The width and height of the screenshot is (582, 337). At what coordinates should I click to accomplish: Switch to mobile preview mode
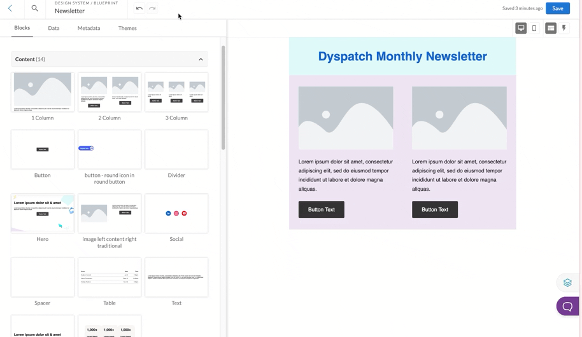534,28
